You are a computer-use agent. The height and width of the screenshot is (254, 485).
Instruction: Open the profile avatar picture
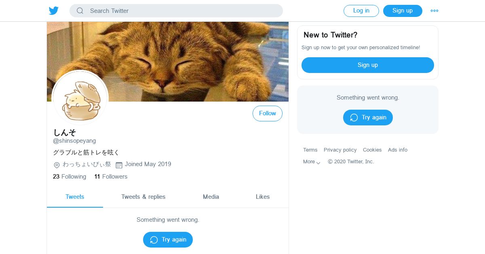(80, 98)
